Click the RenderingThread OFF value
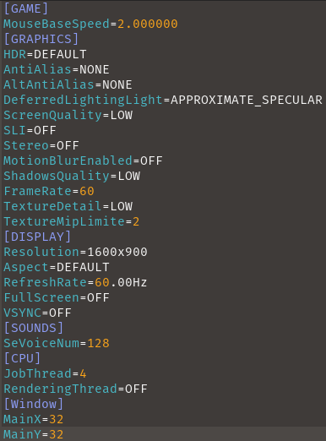This screenshot has width=326, height=441. [x=136, y=389]
